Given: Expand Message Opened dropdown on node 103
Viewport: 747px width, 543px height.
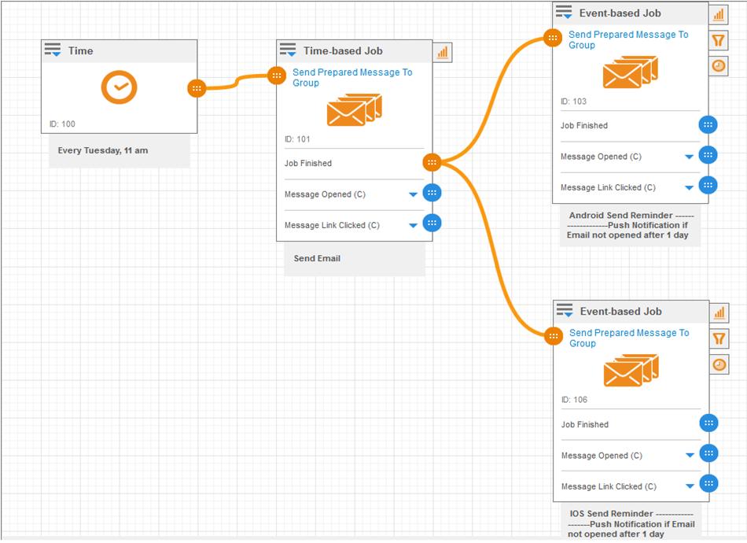Looking at the screenshot, I should pyautogui.click(x=689, y=157).
